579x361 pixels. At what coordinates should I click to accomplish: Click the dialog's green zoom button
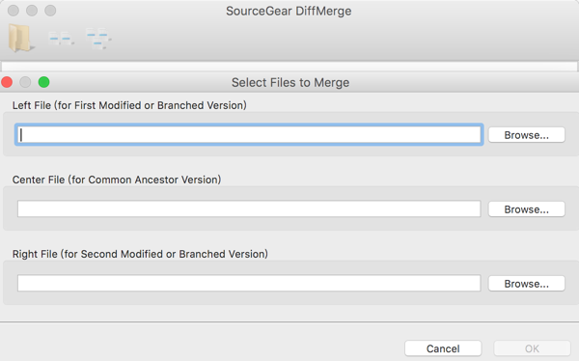[44, 82]
